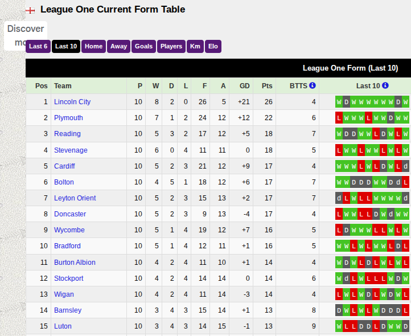Select the Last 10 tab
This screenshot has width=411, height=336.
(x=66, y=46)
